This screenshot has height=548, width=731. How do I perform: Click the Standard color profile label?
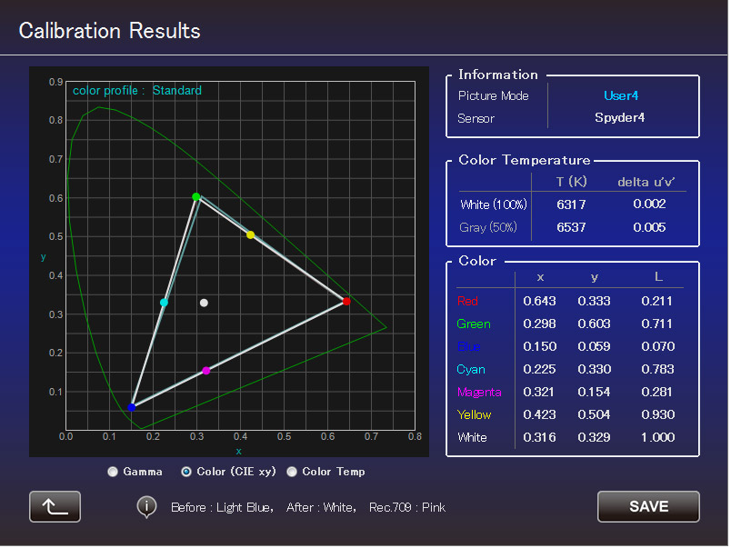pyautogui.click(x=176, y=91)
